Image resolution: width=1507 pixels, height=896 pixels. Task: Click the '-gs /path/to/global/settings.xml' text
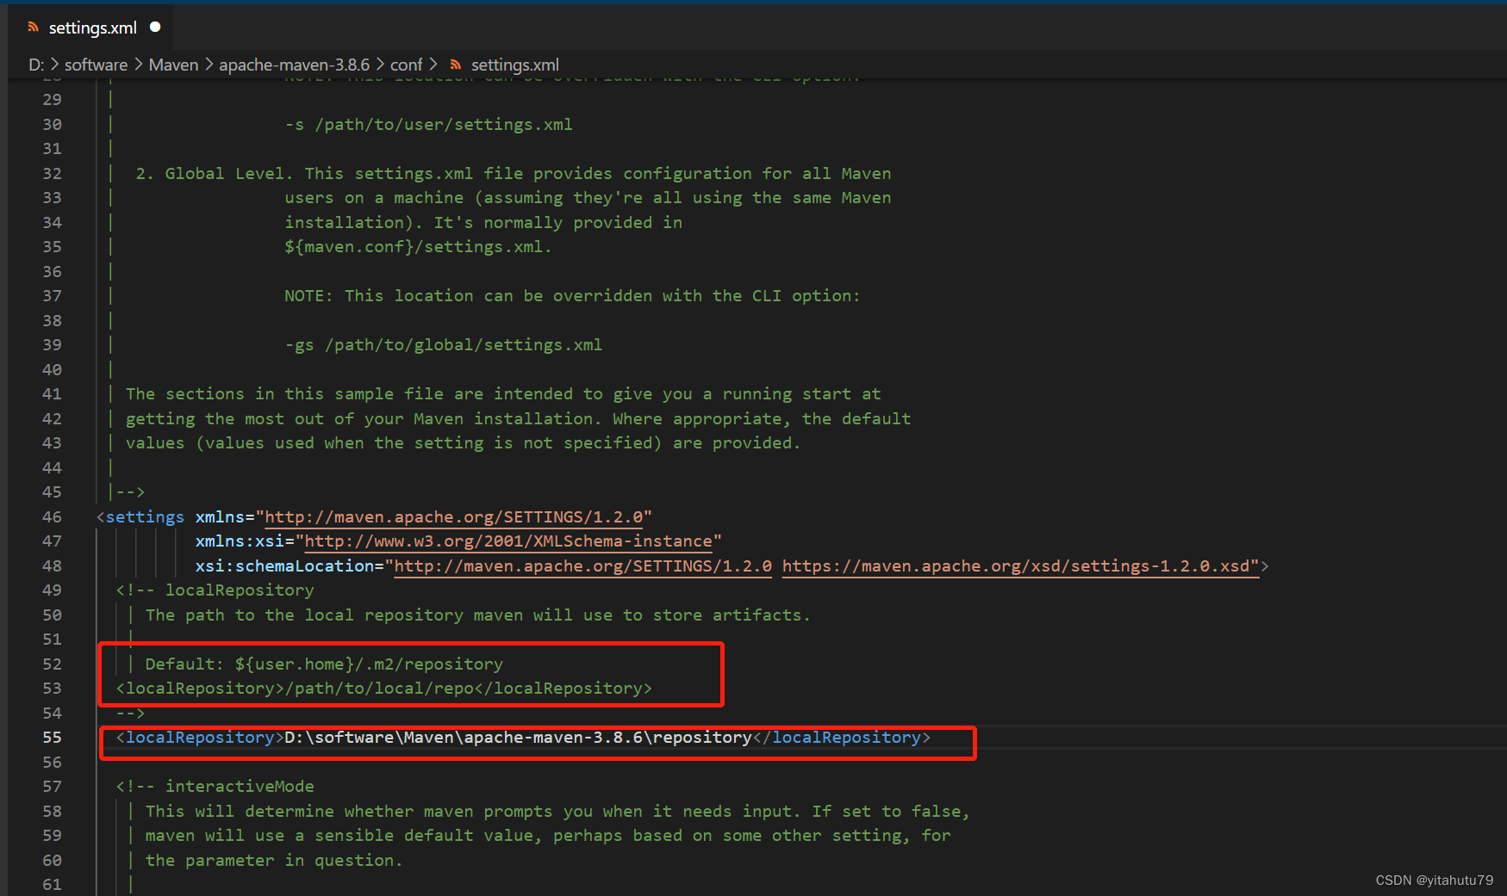(x=444, y=345)
